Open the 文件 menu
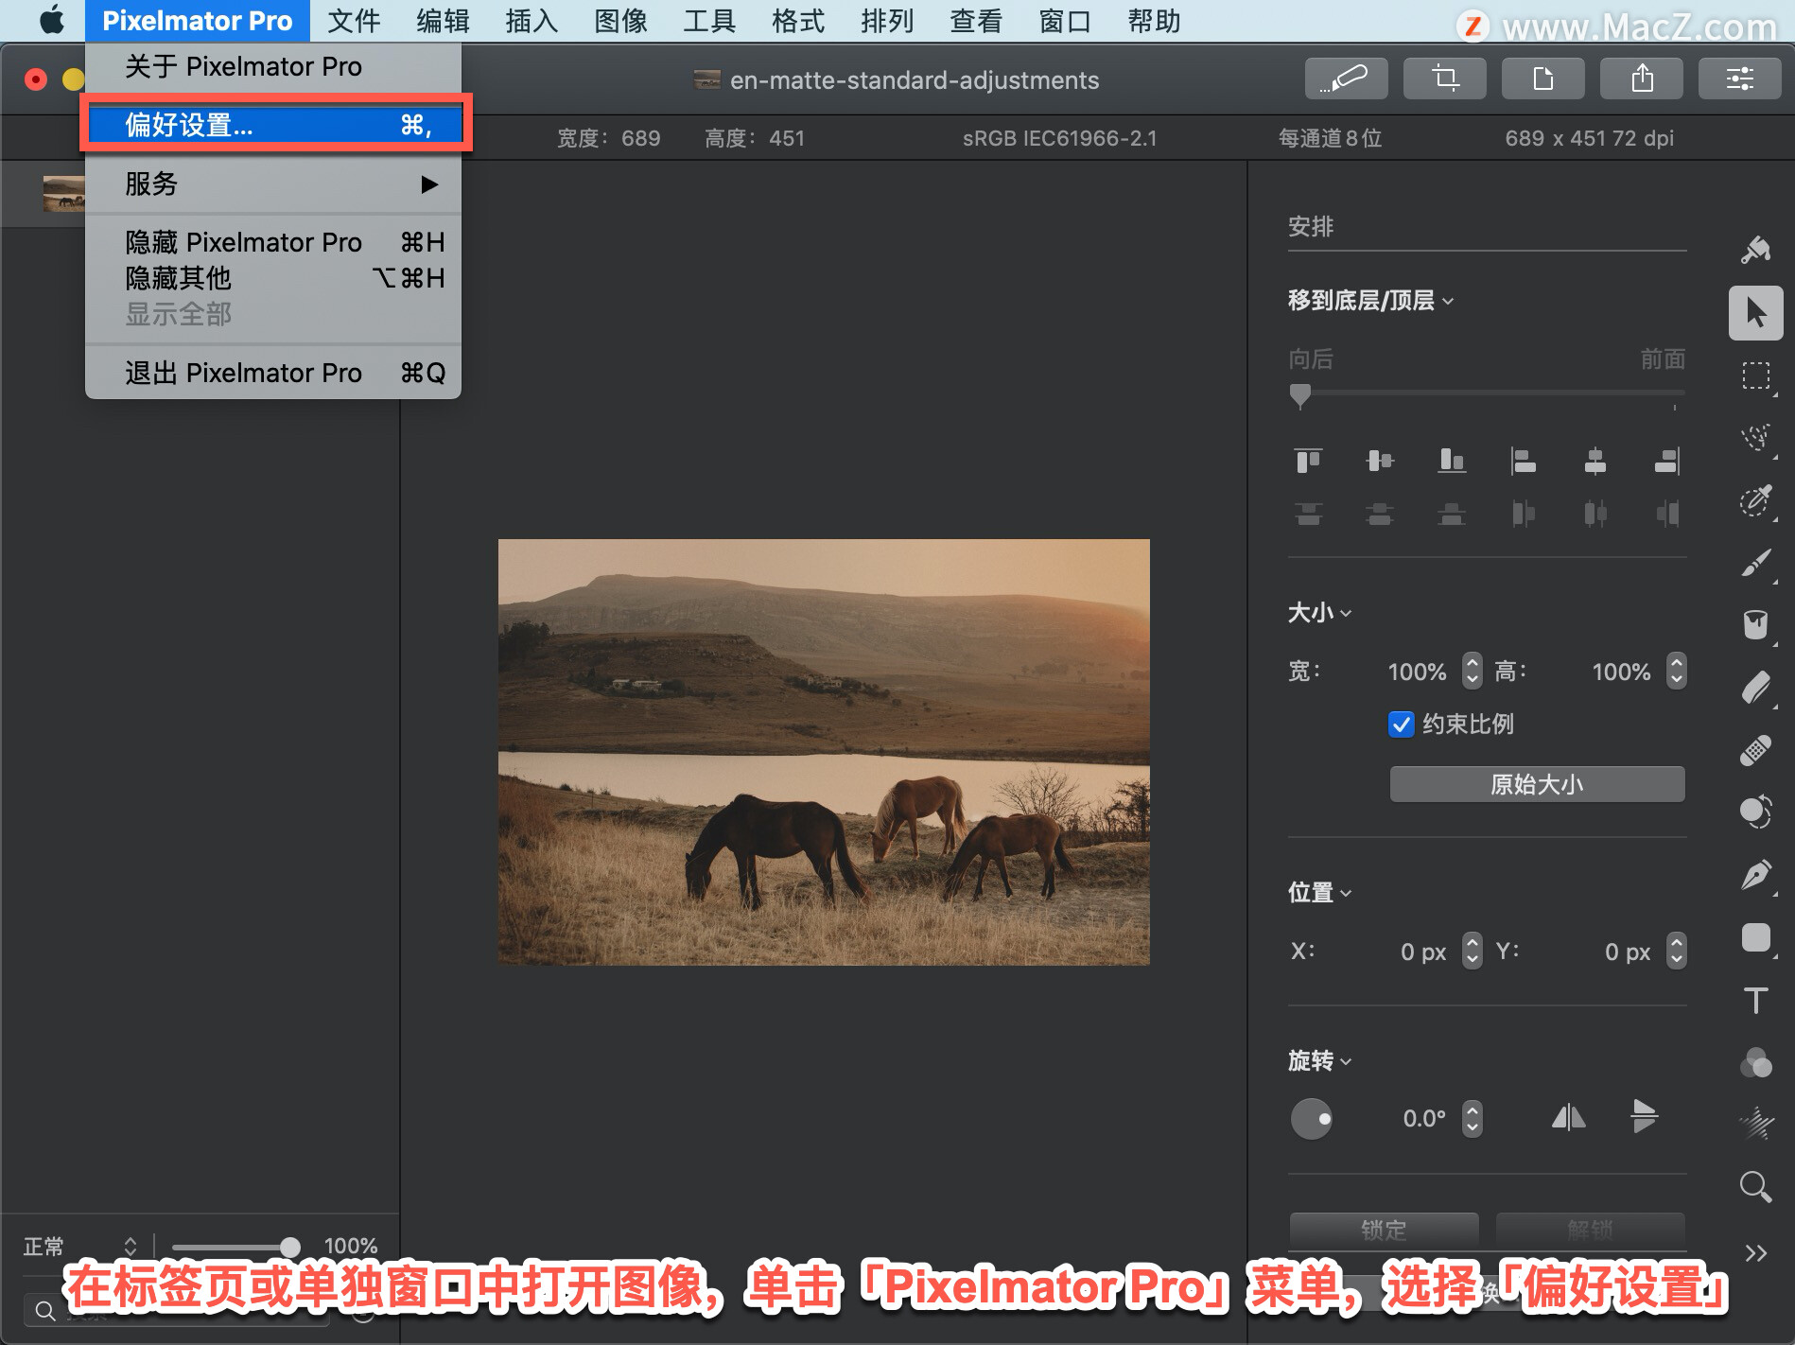 tap(354, 21)
